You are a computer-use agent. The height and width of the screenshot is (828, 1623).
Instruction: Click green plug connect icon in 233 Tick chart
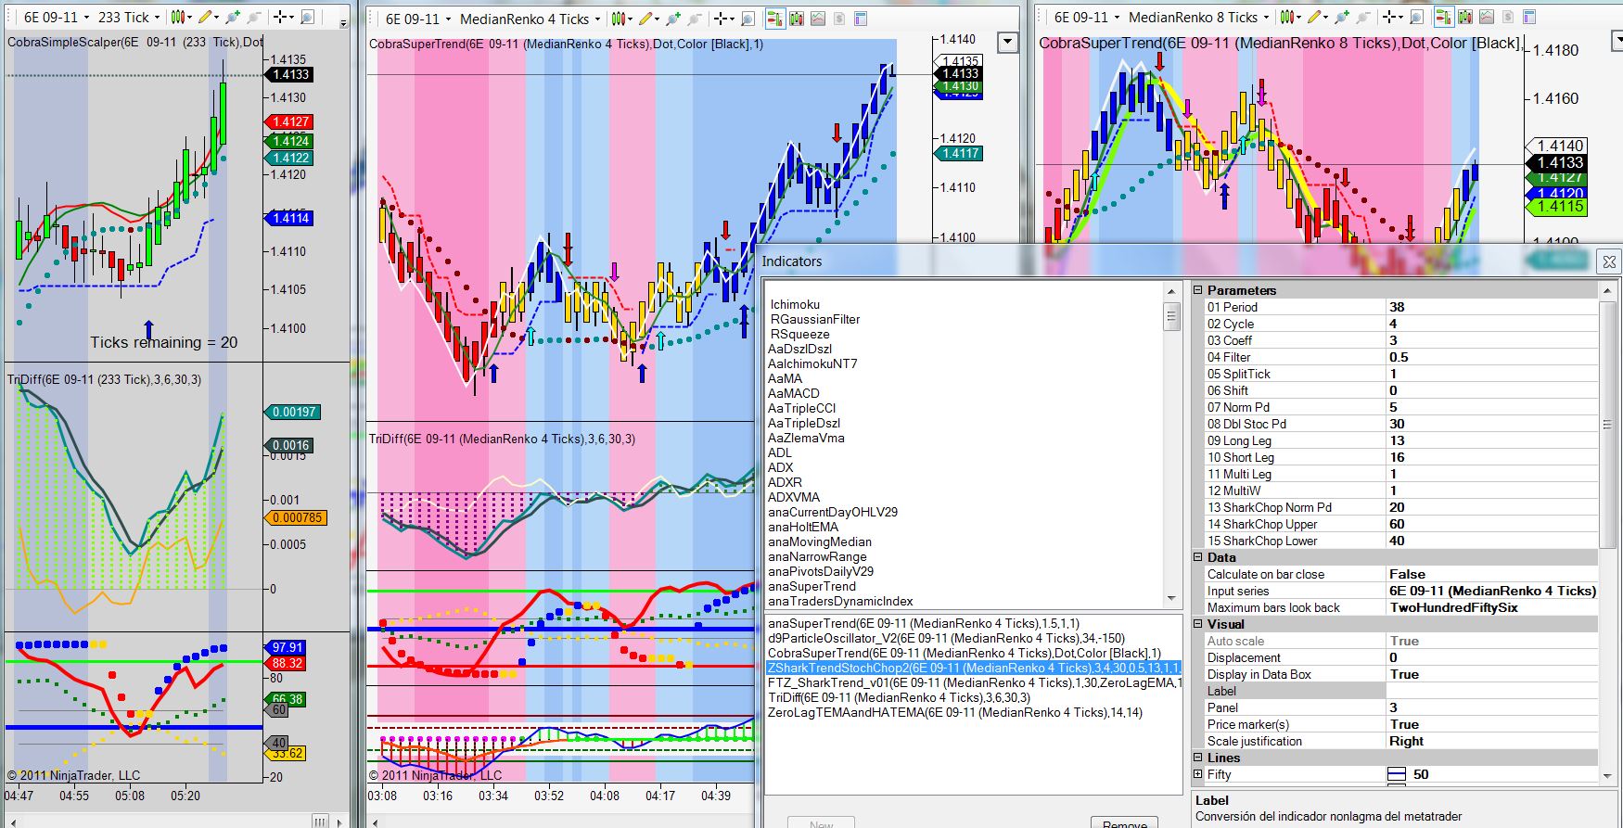pos(233,18)
